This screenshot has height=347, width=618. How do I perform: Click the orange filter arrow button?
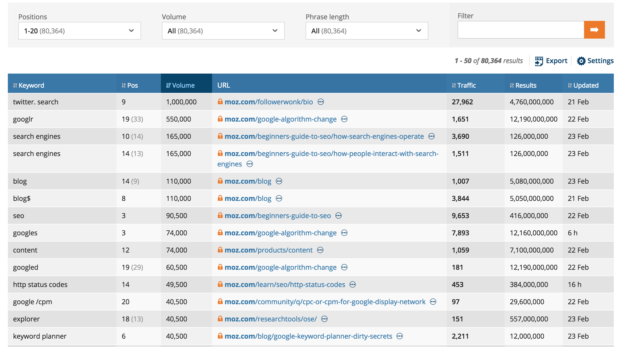coord(594,30)
